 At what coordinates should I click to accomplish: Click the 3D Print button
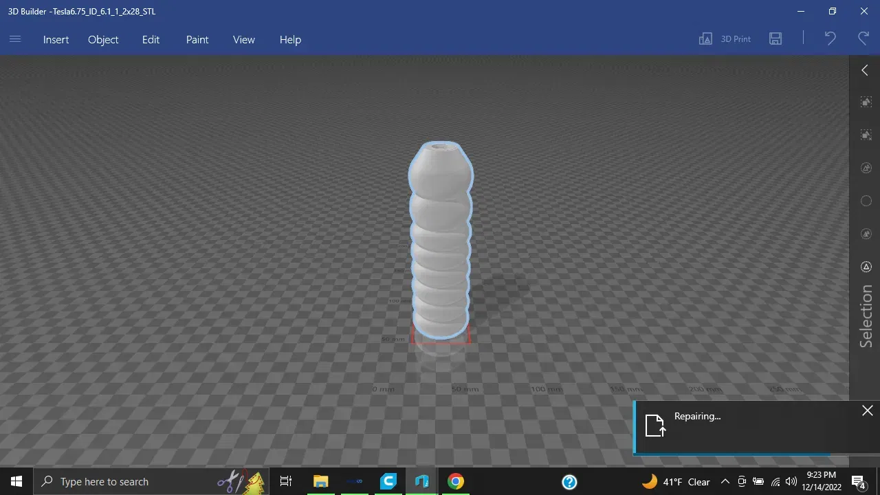[x=725, y=39]
